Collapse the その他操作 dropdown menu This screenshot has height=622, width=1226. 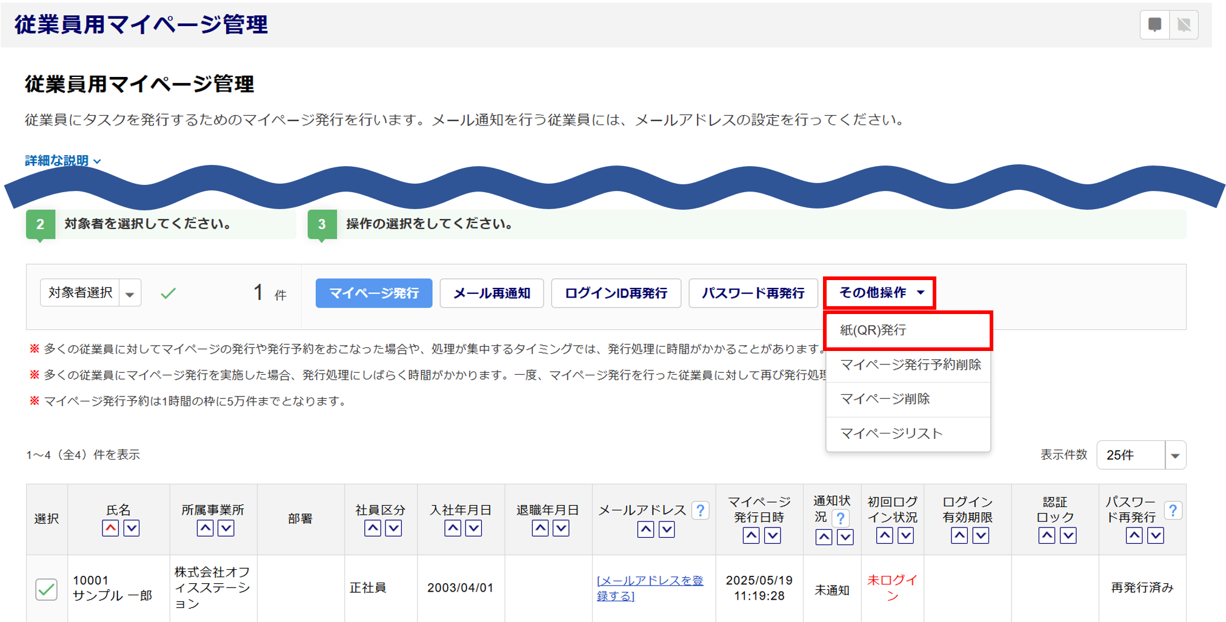[880, 293]
